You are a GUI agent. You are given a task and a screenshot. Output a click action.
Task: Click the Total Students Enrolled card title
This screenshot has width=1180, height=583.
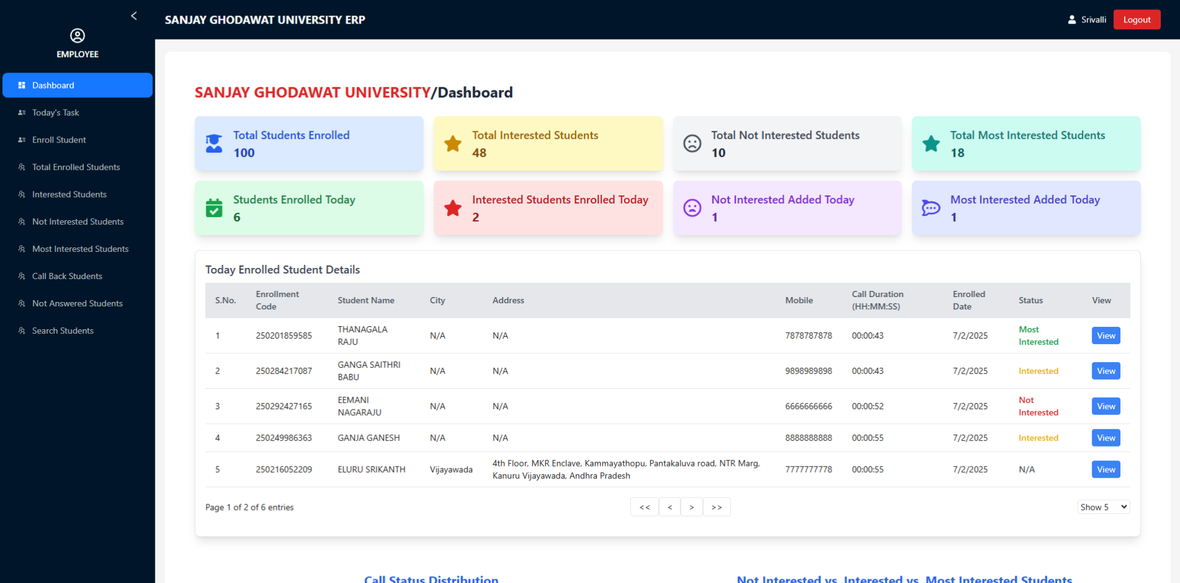[291, 135]
